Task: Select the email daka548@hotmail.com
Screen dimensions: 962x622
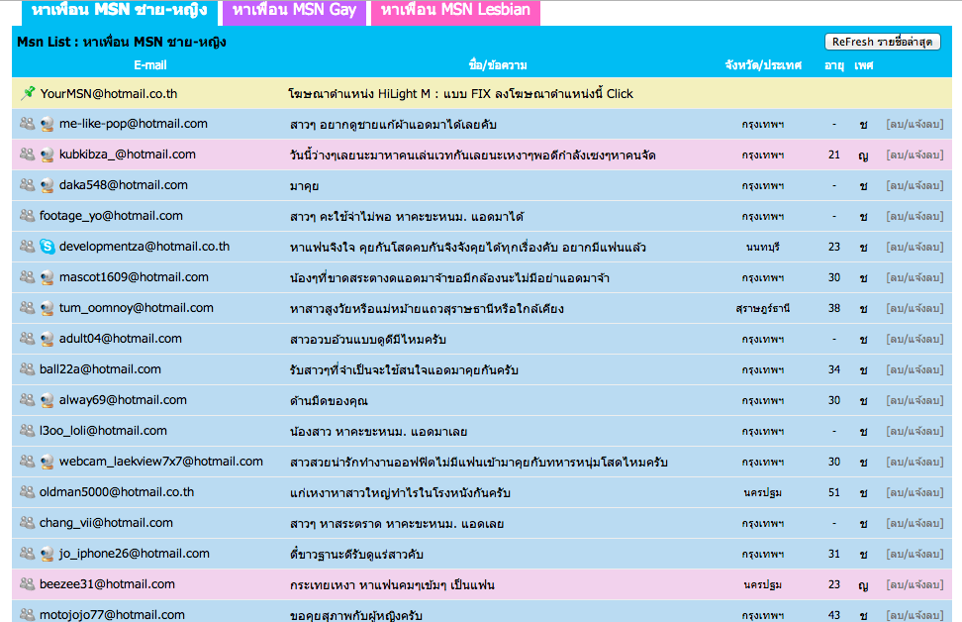Action: 124,185
